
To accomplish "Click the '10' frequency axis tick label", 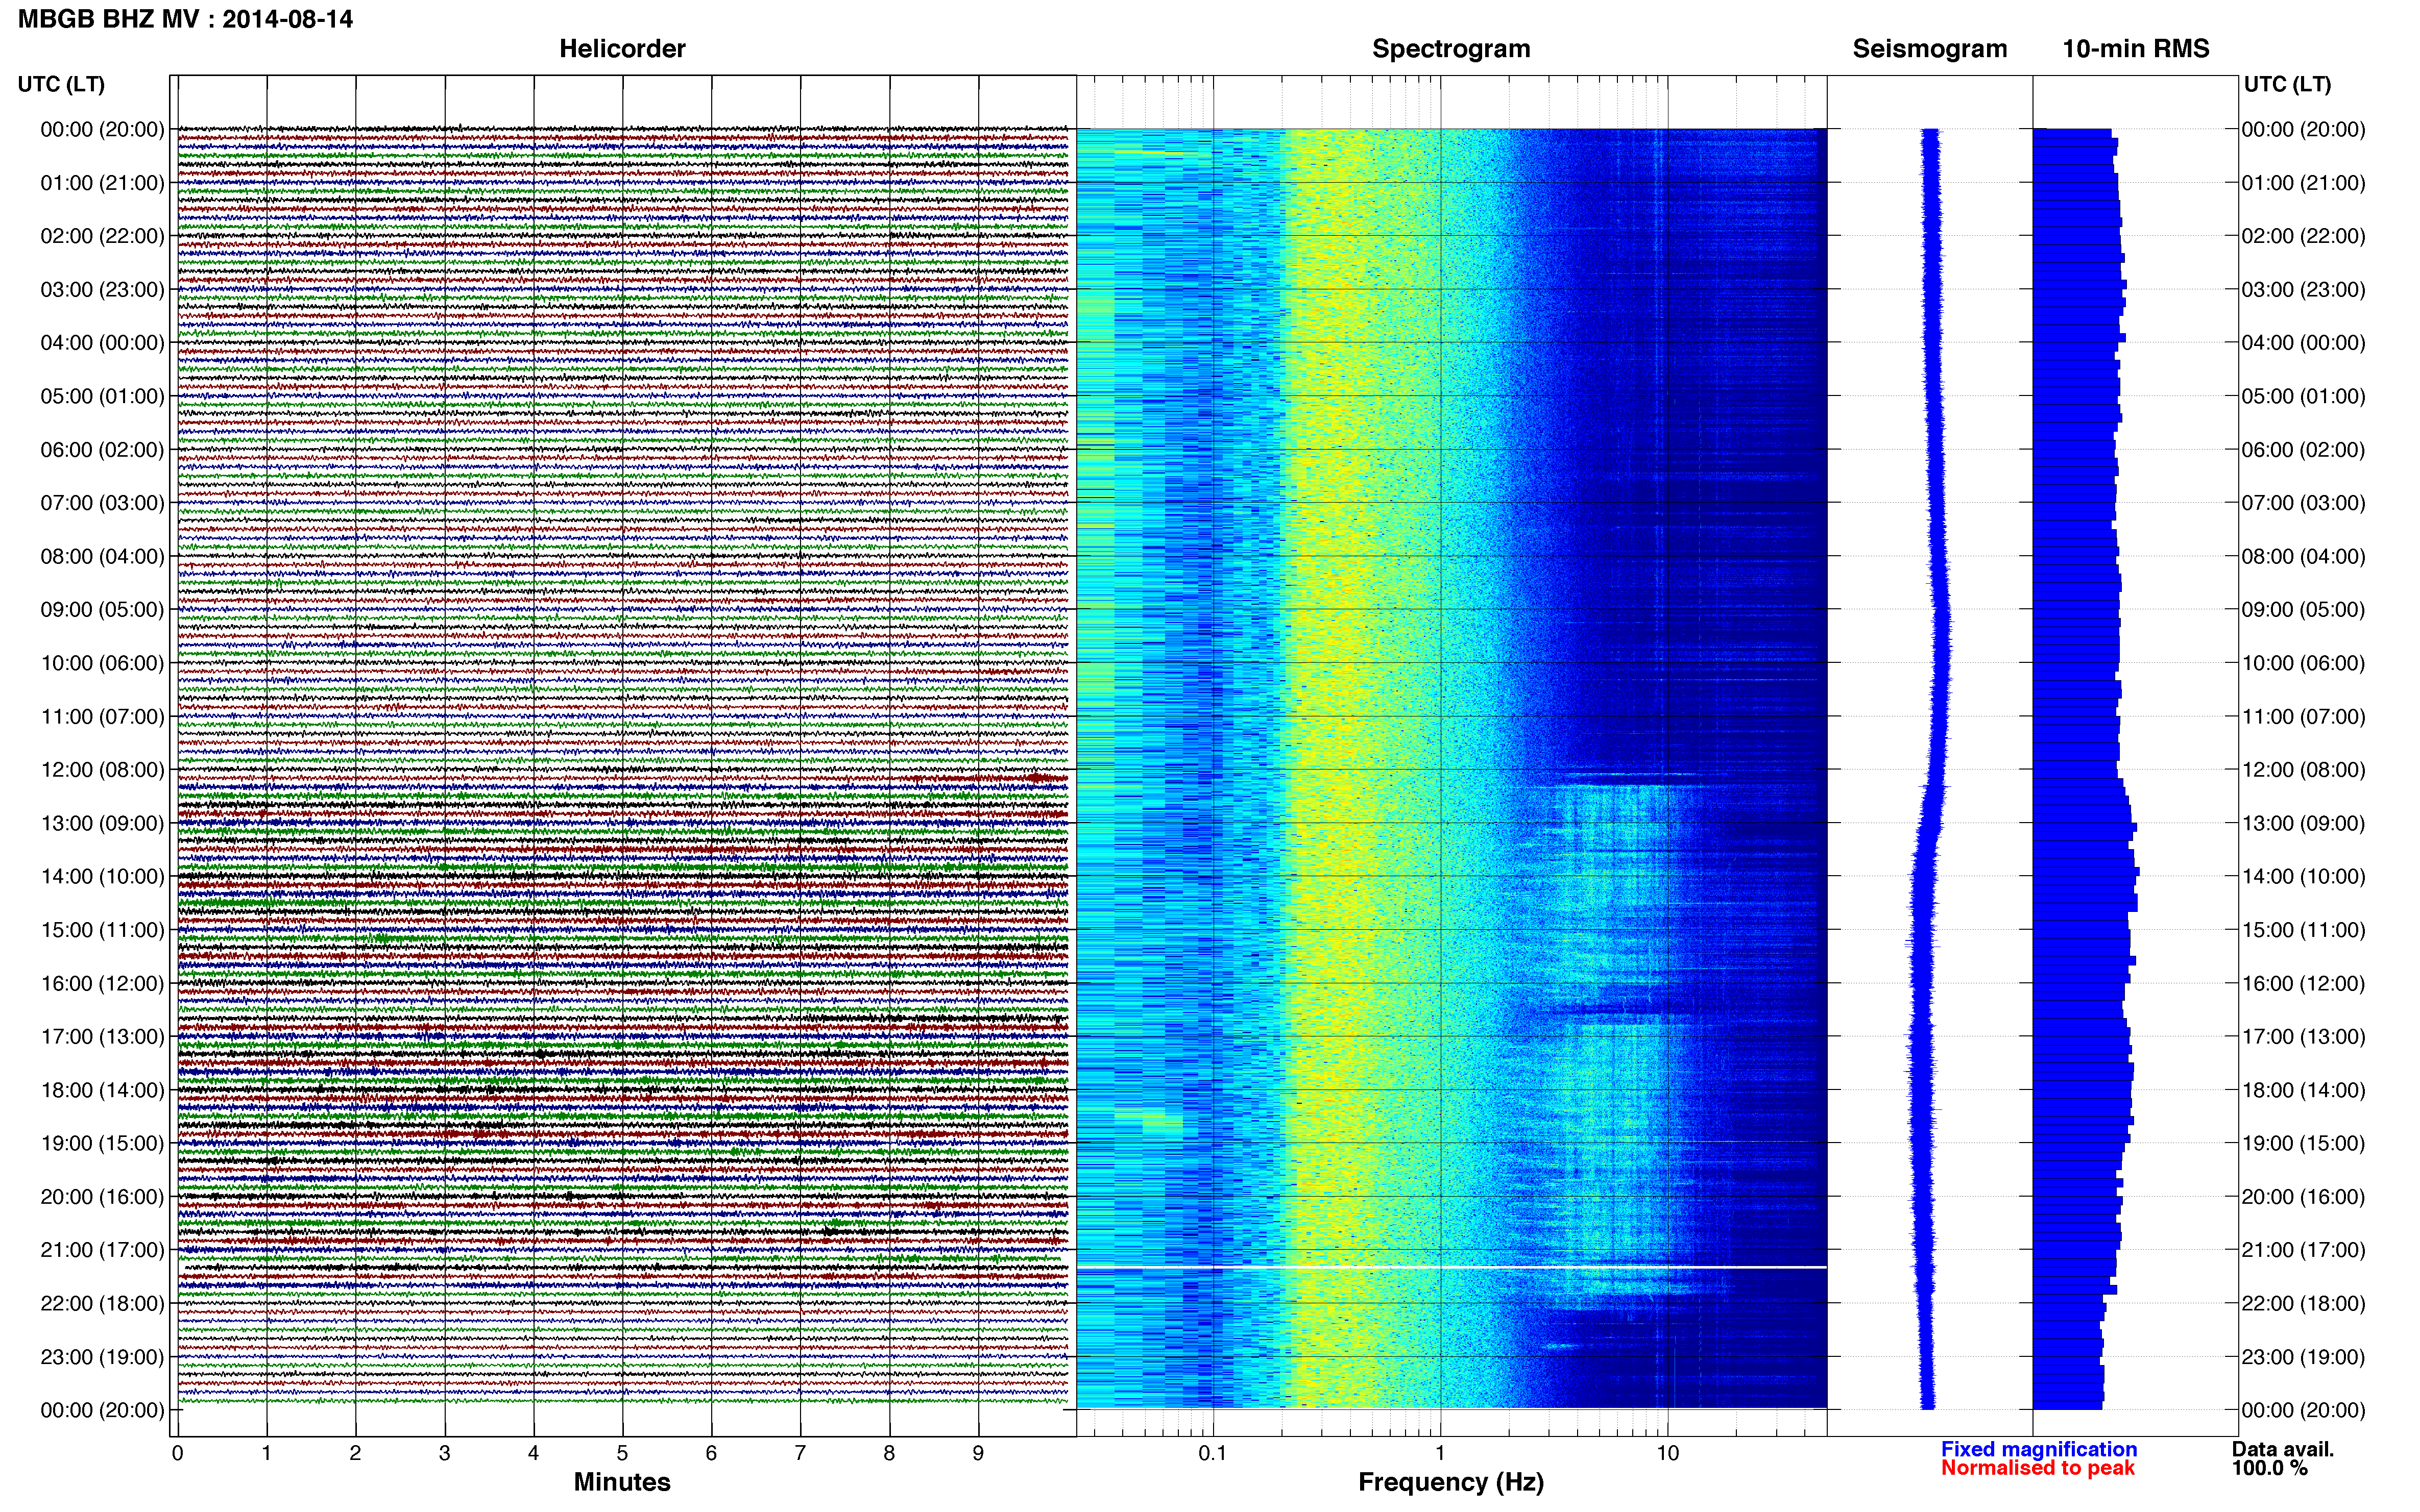I will point(1667,1453).
